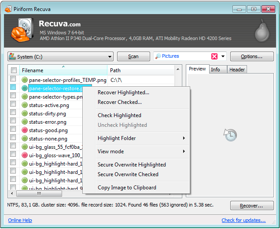Screen dimensions: 280x229
Task: Click the System (C:) drive icon
Action: point(12,56)
